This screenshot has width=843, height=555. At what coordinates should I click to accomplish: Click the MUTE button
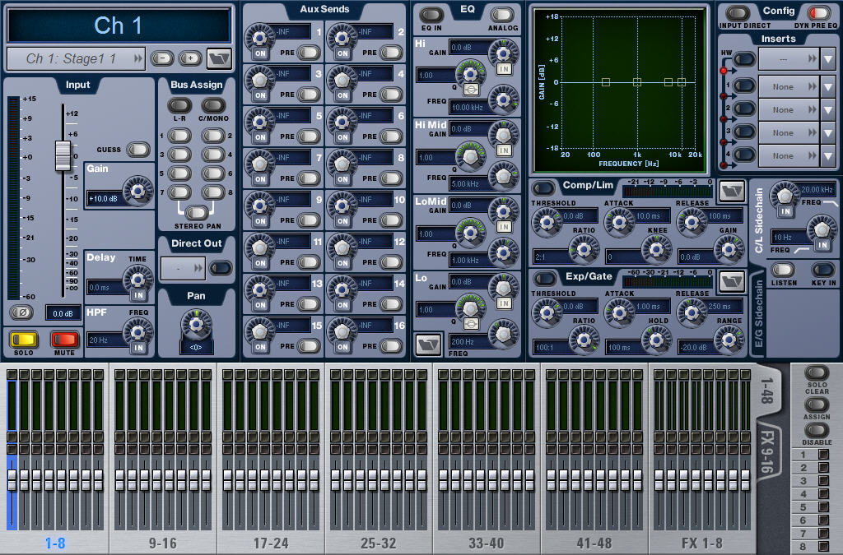pyautogui.click(x=64, y=340)
